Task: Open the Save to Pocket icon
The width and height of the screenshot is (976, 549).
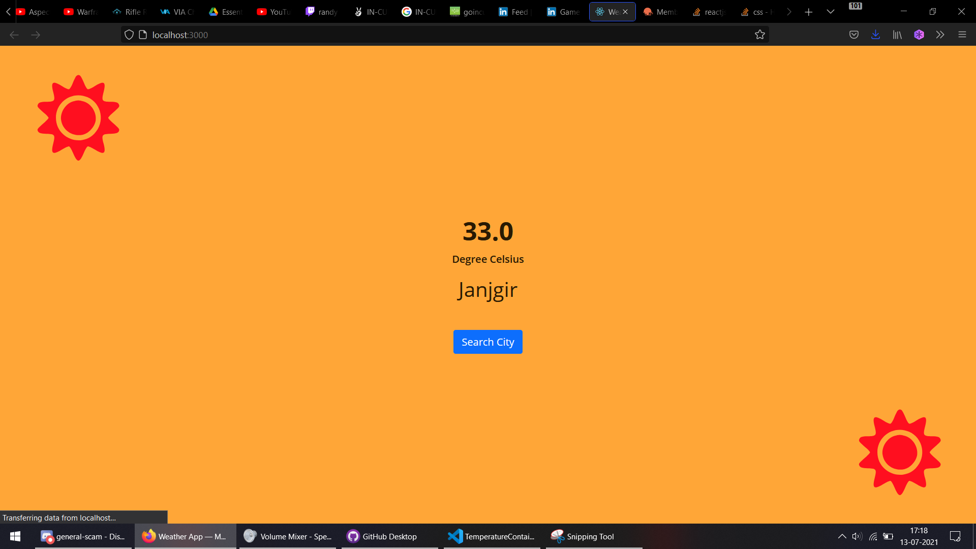Action: [x=854, y=35]
